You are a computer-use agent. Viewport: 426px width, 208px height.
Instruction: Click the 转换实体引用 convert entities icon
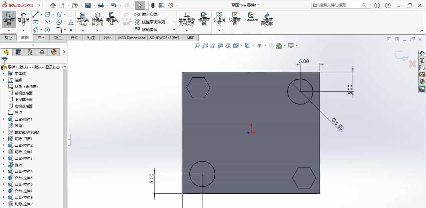pyautogui.click(x=97, y=20)
